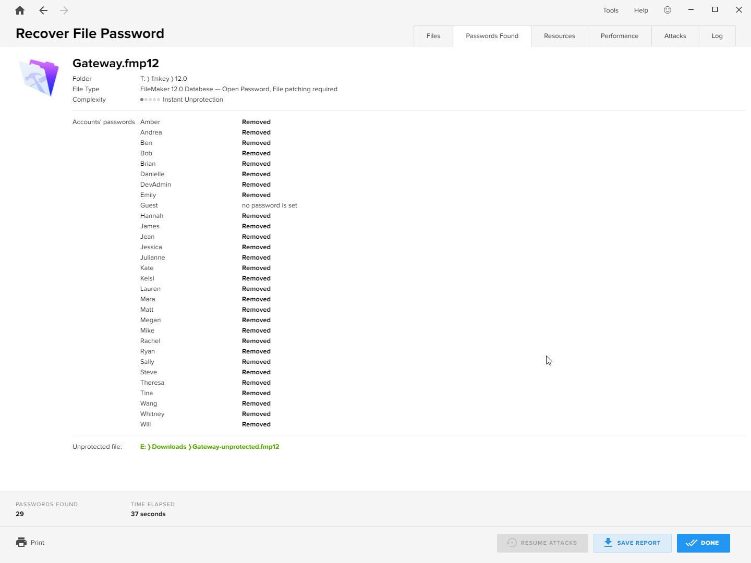The width and height of the screenshot is (751, 563).
Task: Open the Gateway-unprotected.fmp12 file link
Action: [235, 447]
